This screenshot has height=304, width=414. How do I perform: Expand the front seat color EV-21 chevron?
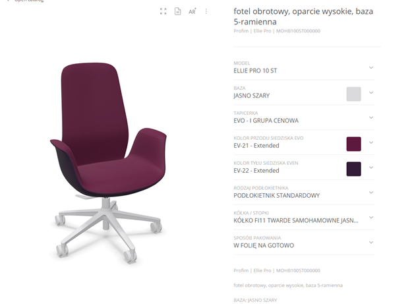click(371, 142)
